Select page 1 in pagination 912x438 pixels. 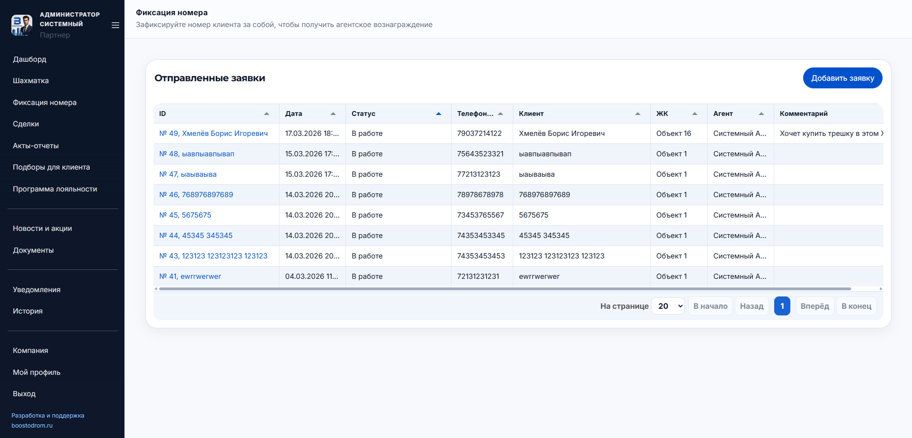point(782,306)
